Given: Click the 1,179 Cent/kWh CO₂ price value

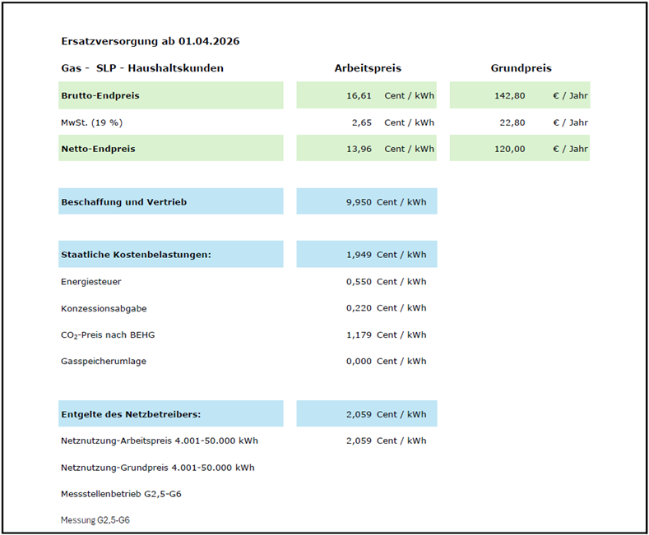Looking at the screenshot, I should click(386, 334).
